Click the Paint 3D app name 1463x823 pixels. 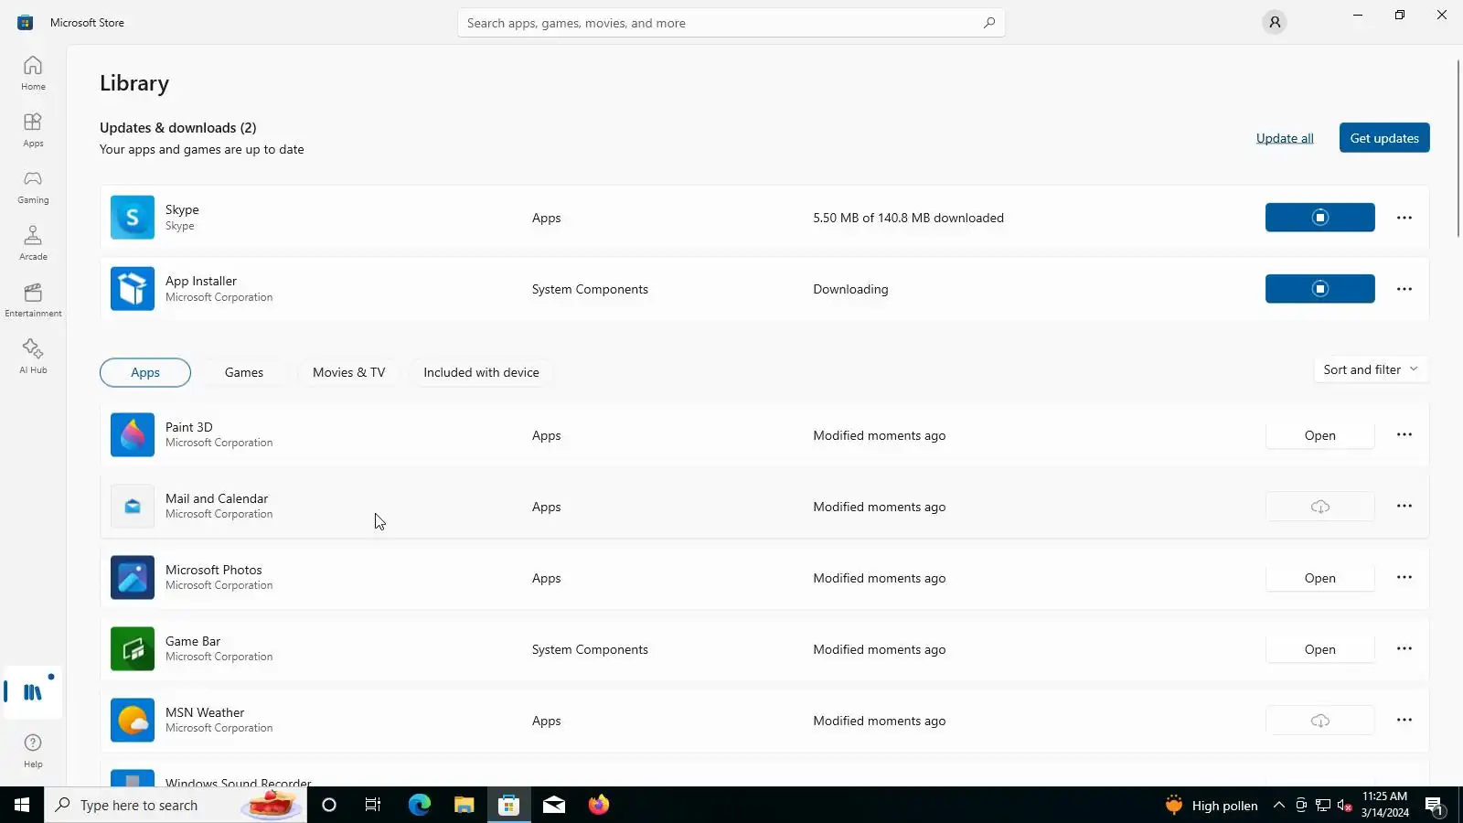(189, 427)
